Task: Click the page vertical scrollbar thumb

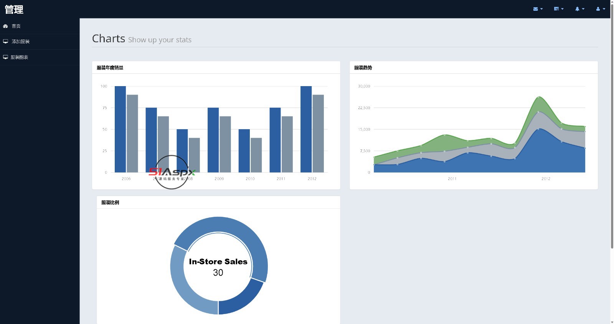Action: [612, 131]
